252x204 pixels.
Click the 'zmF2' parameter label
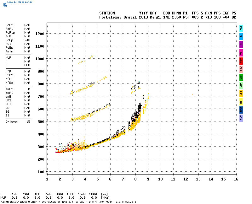pyautogui.click(x=9, y=89)
